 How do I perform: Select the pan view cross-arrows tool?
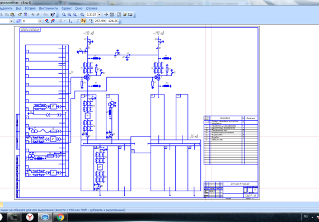[x=106, y=15]
